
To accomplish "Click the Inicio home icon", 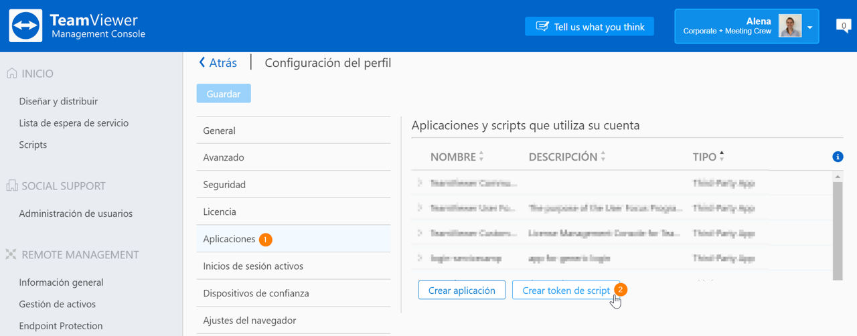I will [x=11, y=73].
